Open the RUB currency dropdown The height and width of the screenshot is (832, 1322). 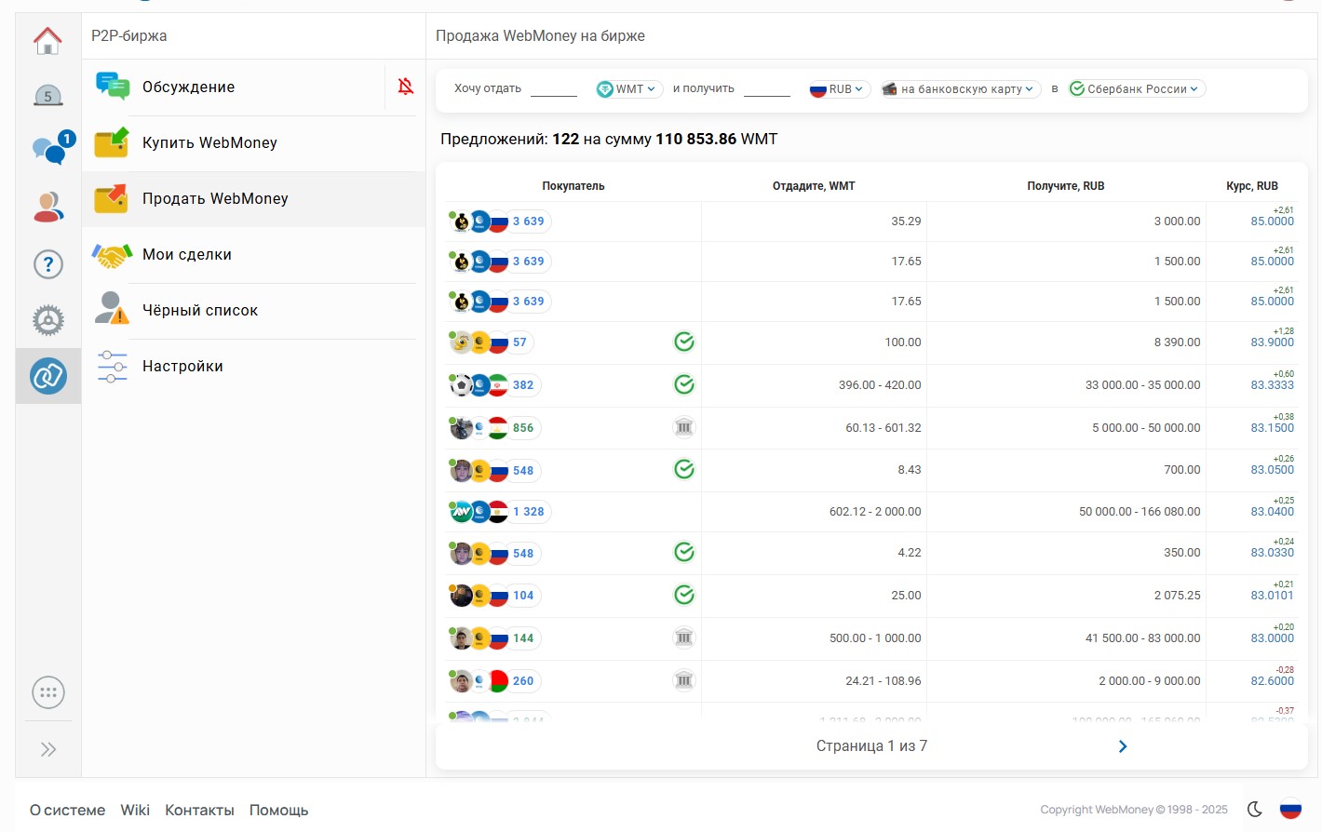(x=839, y=89)
